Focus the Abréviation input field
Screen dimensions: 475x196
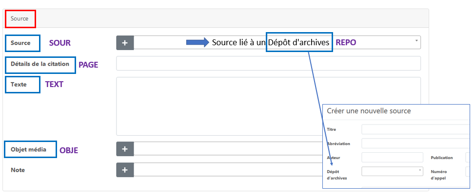[x=415, y=143]
